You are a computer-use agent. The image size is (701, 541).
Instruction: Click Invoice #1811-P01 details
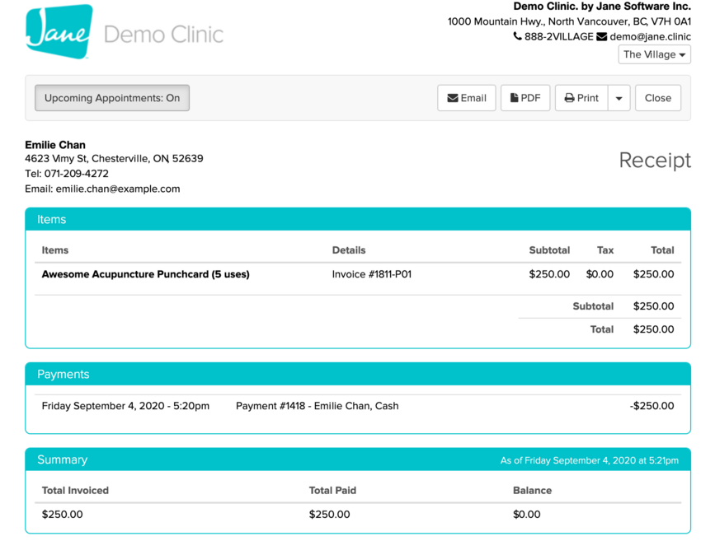tap(371, 274)
